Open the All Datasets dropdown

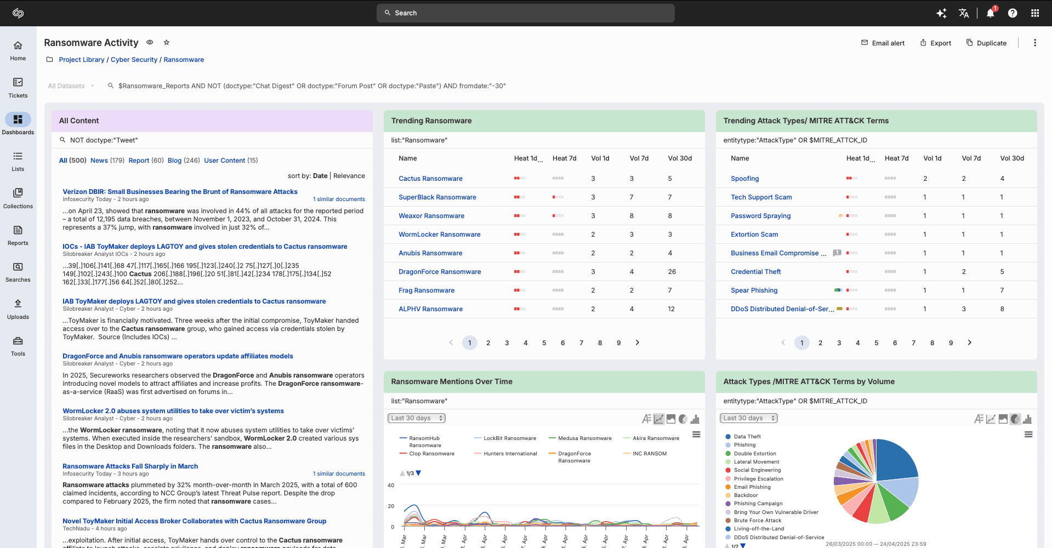(71, 86)
